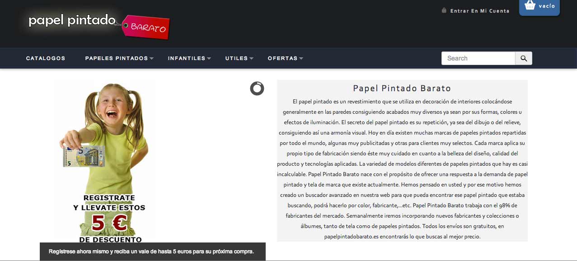Click the search magnifier icon

pos(524,58)
